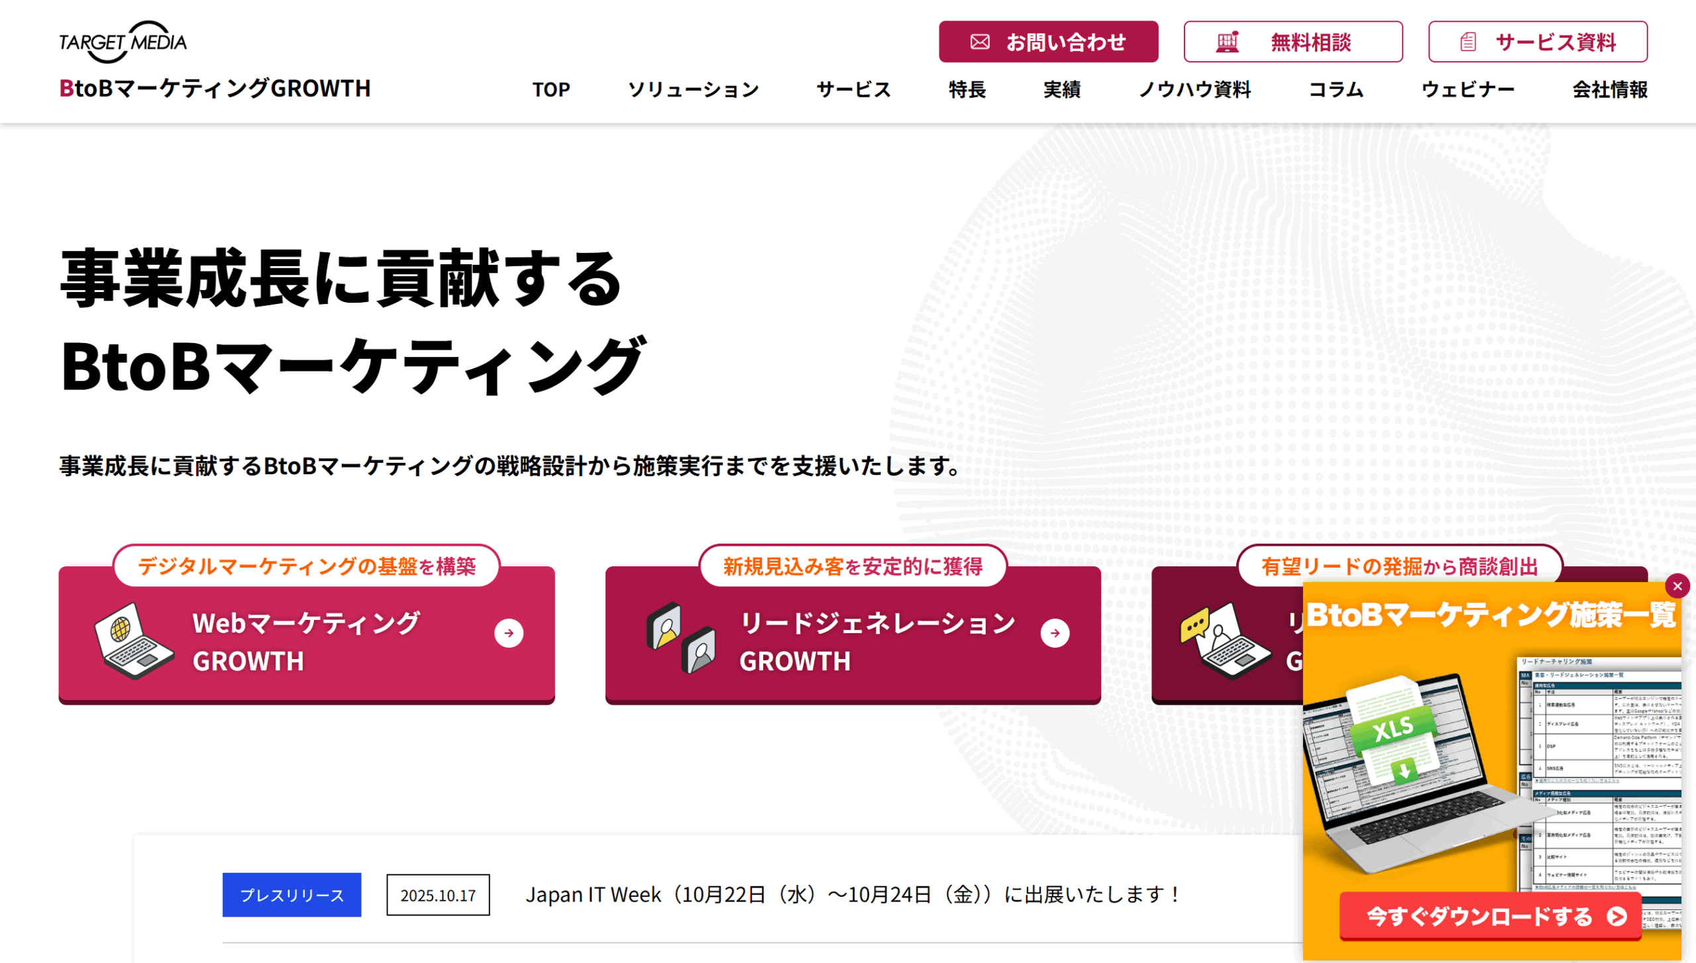This screenshot has height=963, width=1696.
Task: Click BtoBマーケティングGROWTH site title
Action: click(215, 88)
